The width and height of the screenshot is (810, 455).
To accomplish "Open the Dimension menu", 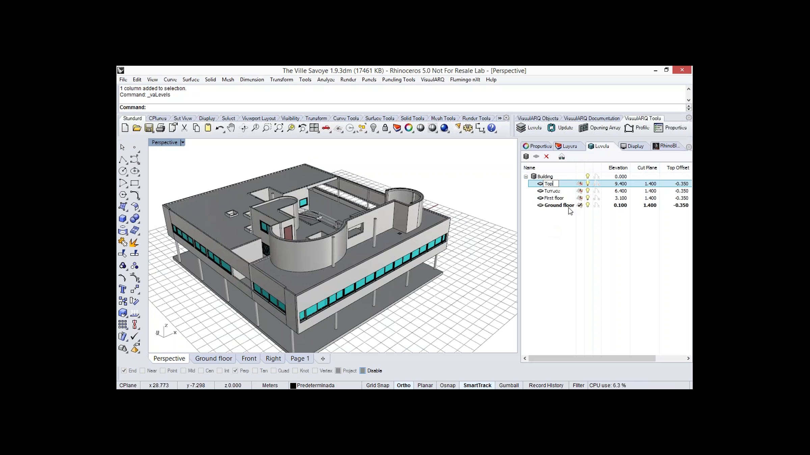I will tap(252, 80).
